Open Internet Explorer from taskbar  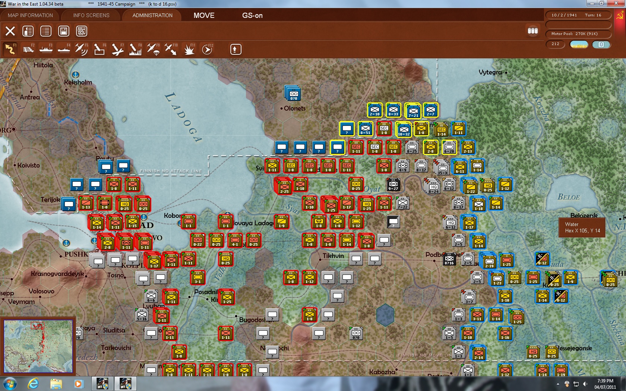[x=34, y=384]
